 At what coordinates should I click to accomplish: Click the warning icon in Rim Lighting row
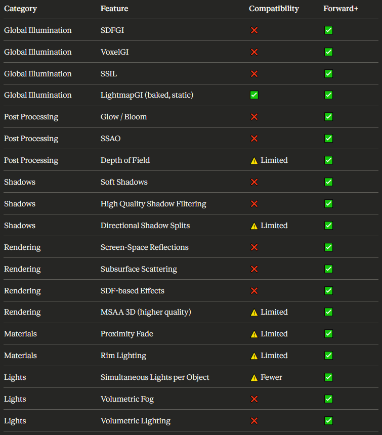click(254, 356)
